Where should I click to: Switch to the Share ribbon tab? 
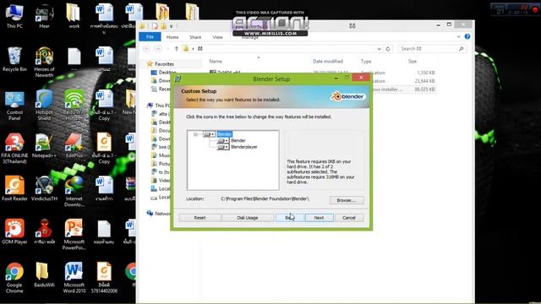[x=195, y=37]
